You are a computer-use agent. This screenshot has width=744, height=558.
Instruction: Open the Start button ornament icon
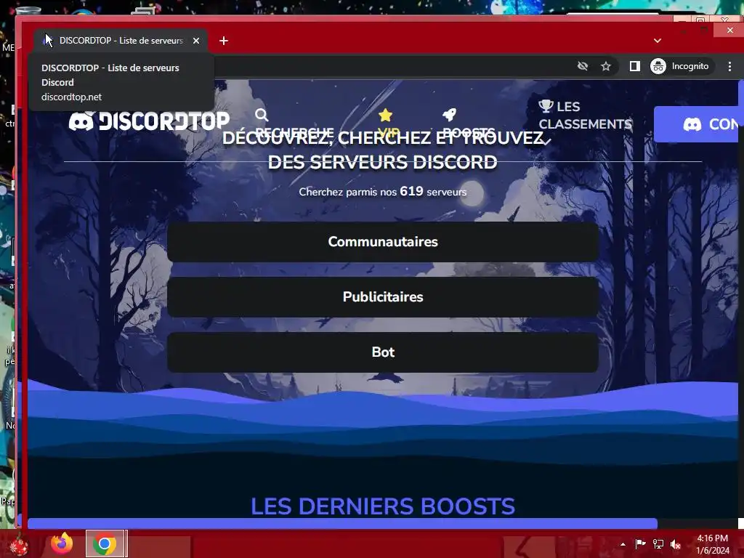[x=18, y=546]
